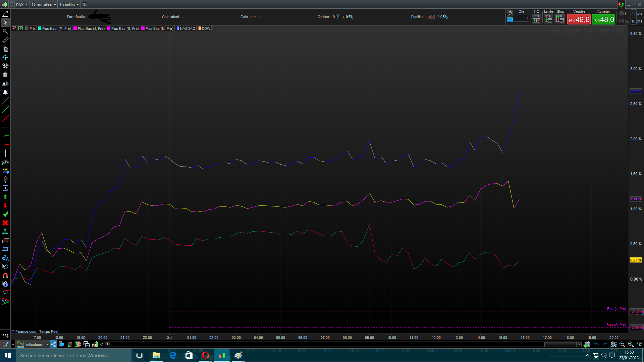Click the blue share chart icon
The image size is (644, 362).
[x=53, y=344]
